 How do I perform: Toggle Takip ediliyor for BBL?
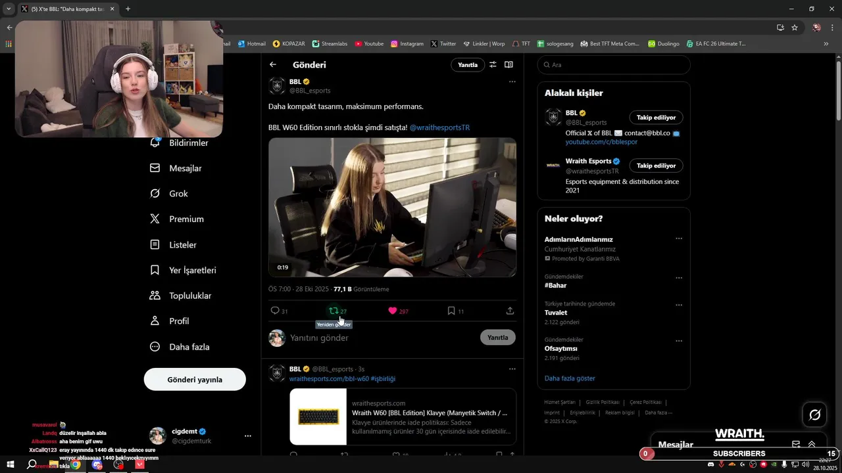point(656,118)
